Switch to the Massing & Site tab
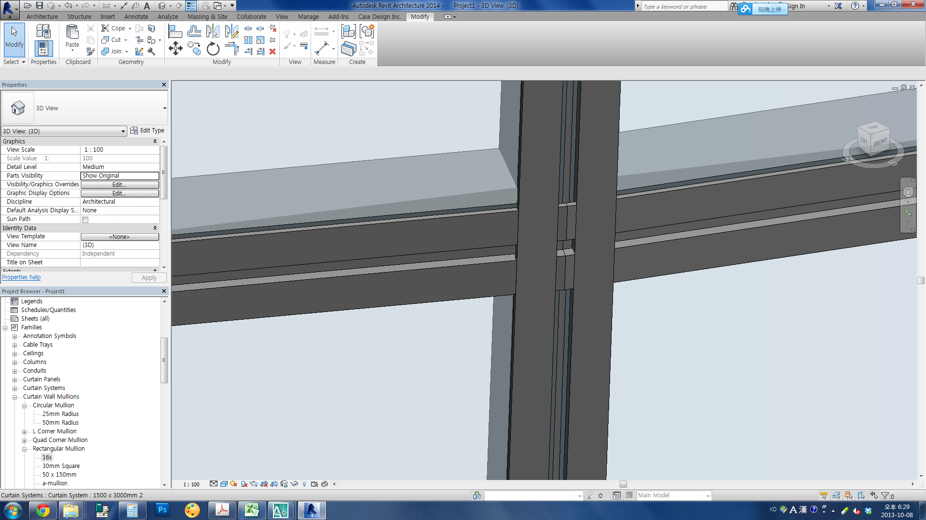The height and width of the screenshot is (520, 926). 207,16
